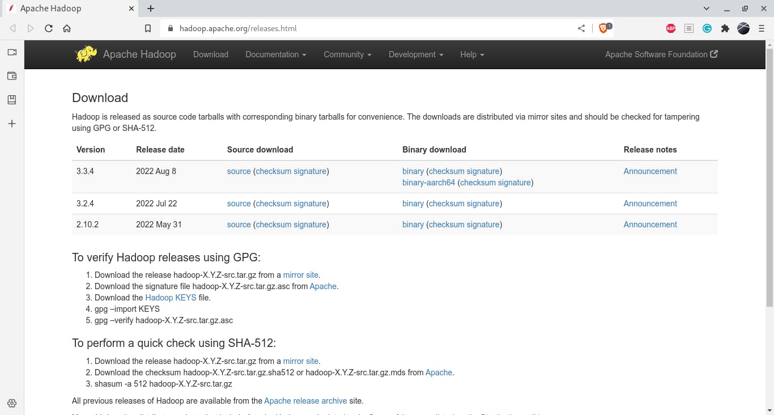The width and height of the screenshot is (774, 415).
Task: Open the sidebar reading list icon
Action: [x=12, y=100]
